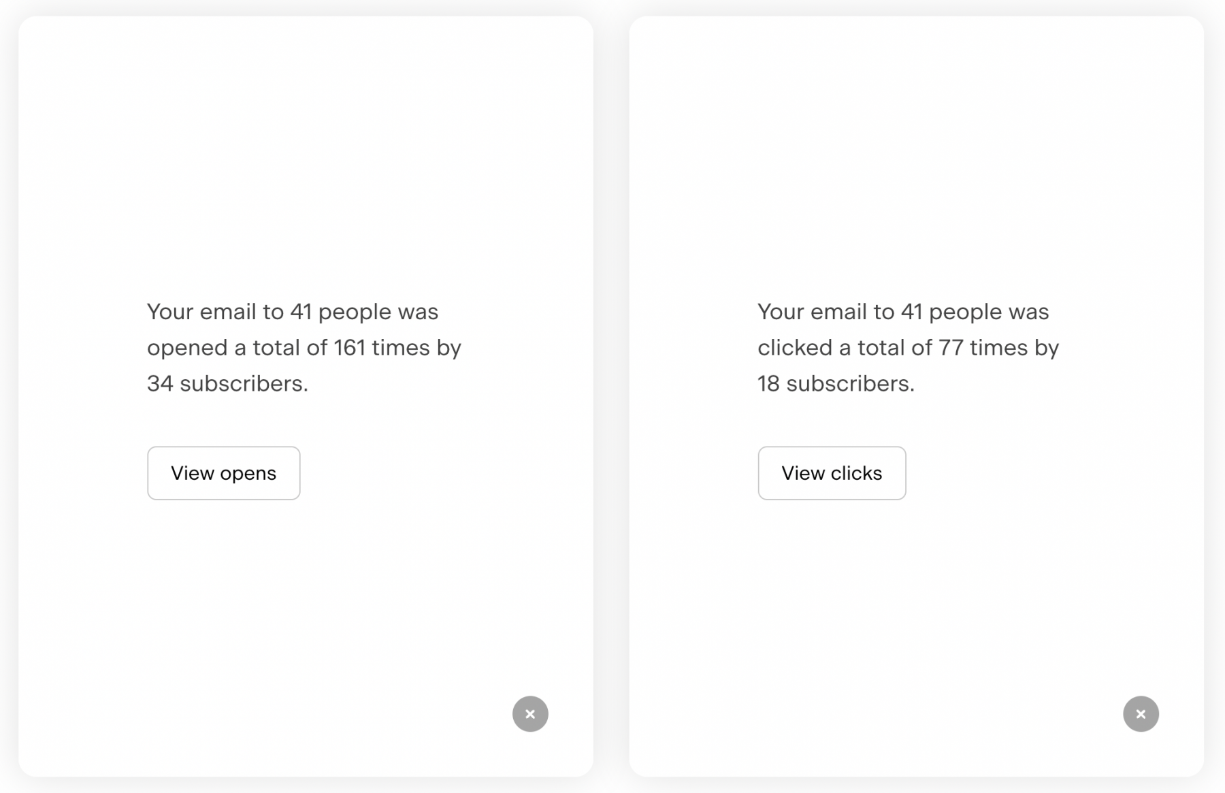Select the clicks summary text
This screenshot has height=793, width=1225.
[908, 346]
